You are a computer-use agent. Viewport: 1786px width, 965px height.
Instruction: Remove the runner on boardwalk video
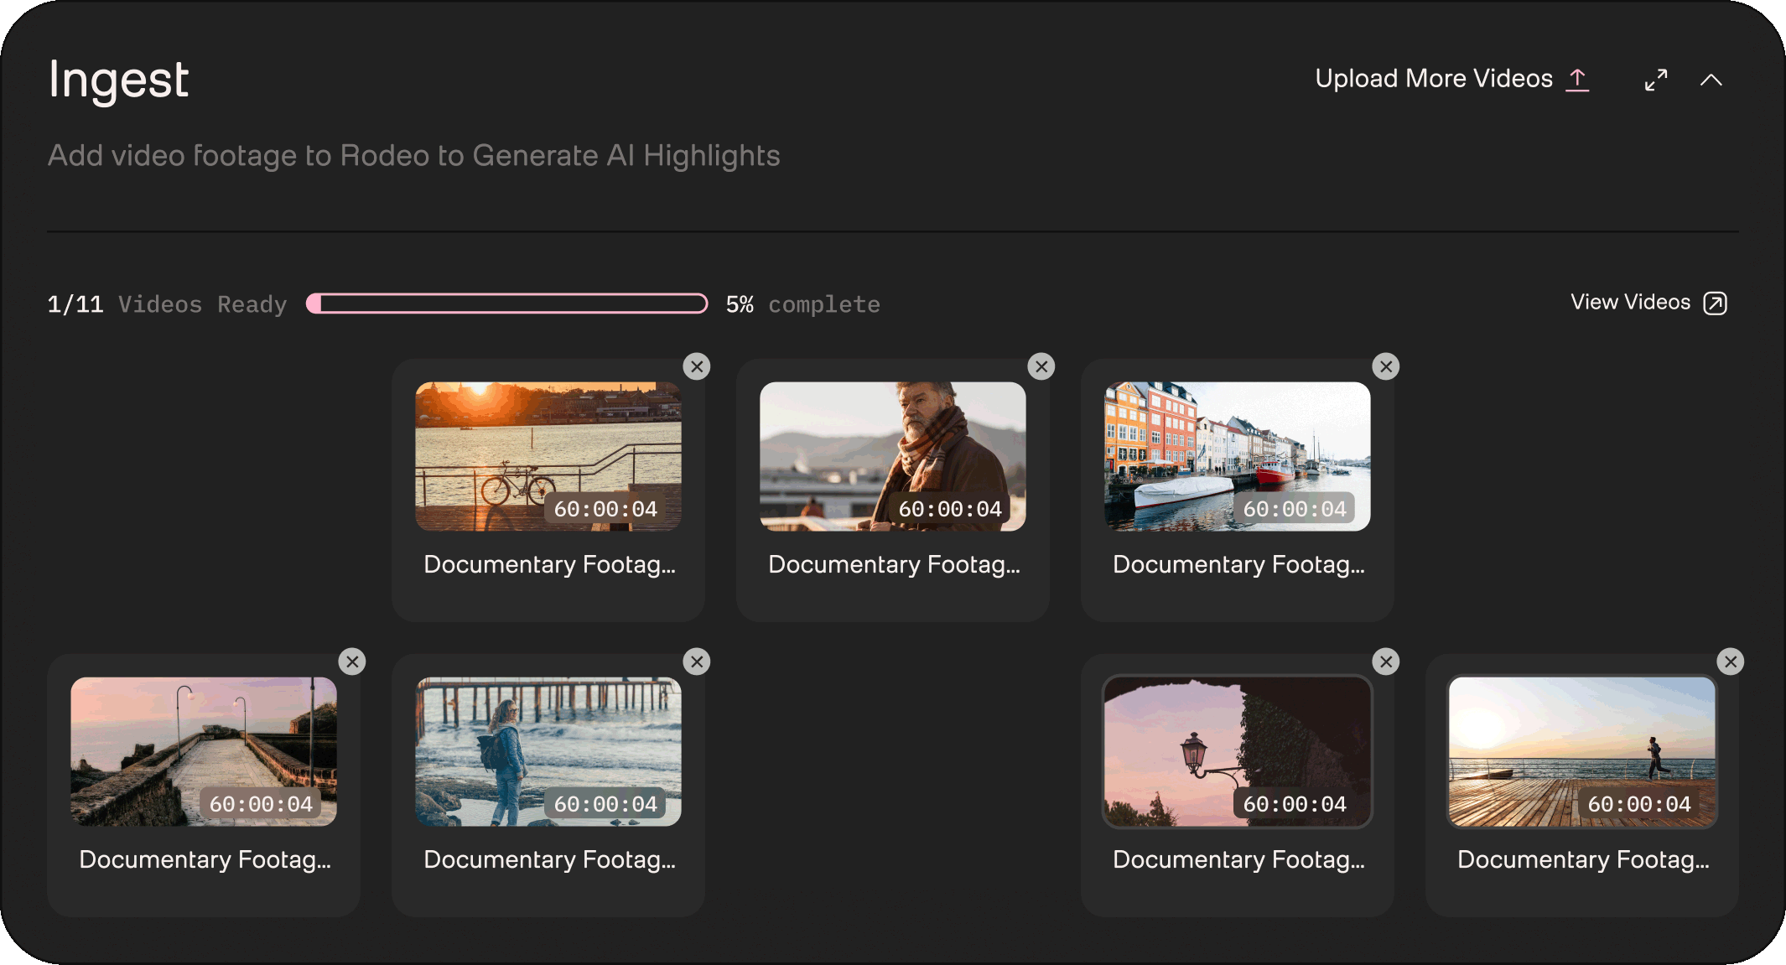pos(1731,661)
